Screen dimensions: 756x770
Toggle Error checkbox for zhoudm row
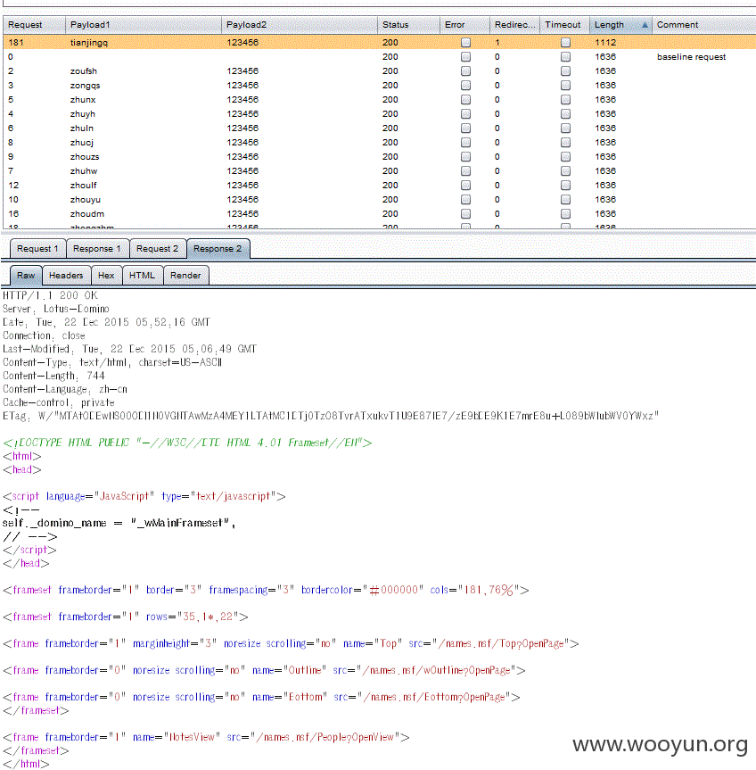click(x=465, y=214)
